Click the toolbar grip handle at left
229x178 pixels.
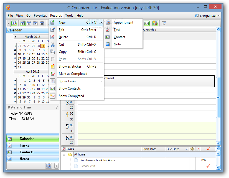(8, 23)
